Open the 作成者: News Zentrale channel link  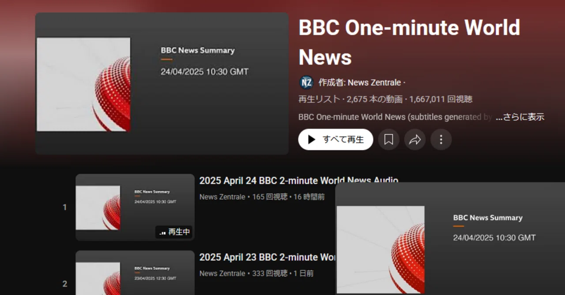point(360,82)
